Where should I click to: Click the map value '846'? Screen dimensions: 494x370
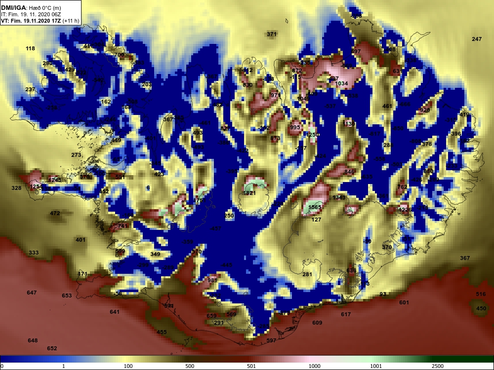click(349, 172)
